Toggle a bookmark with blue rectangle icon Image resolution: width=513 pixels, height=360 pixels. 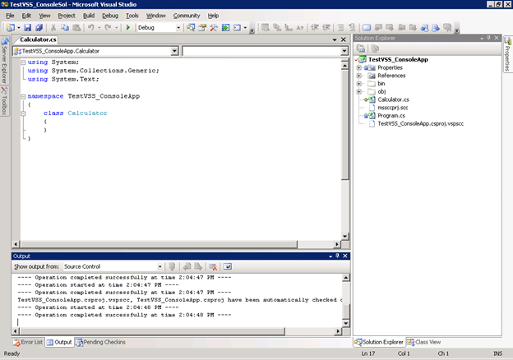(367, 28)
